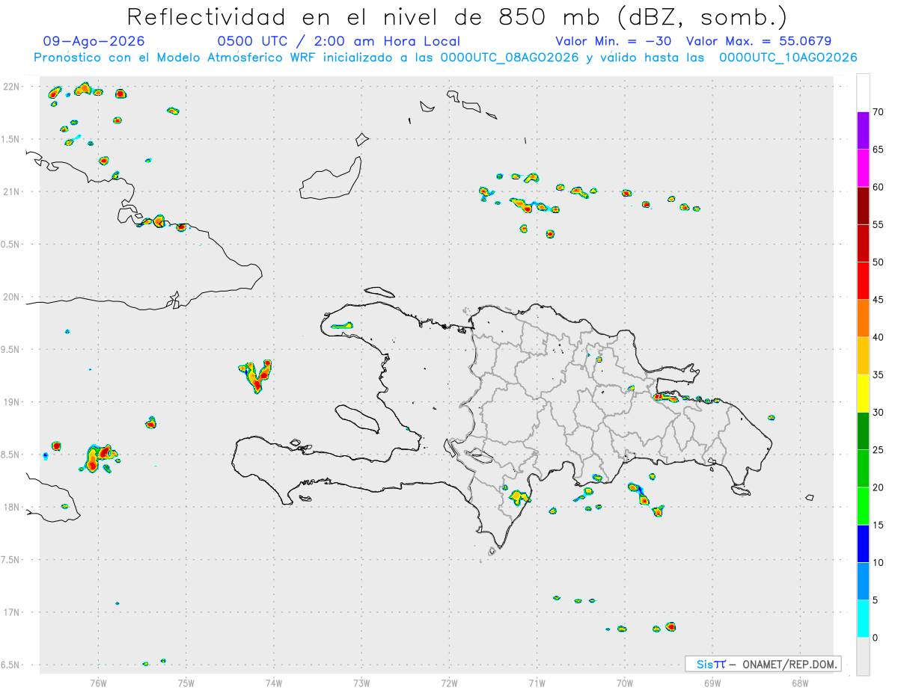
Task: Click the '71W' longitude label
Action: pyautogui.click(x=537, y=682)
